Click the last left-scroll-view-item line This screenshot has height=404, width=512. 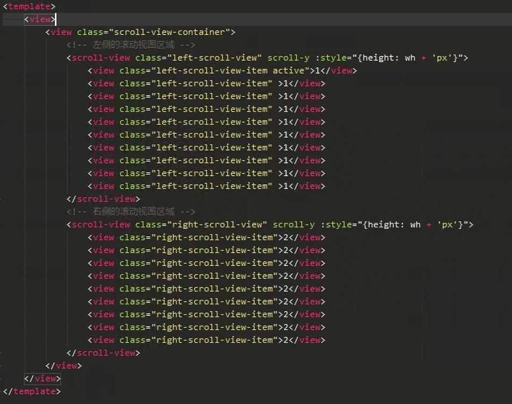click(x=207, y=186)
